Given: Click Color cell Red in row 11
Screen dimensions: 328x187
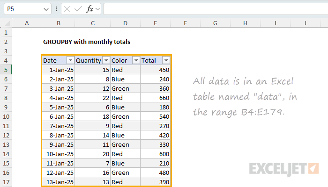Looking at the screenshot, I should point(125,126).
